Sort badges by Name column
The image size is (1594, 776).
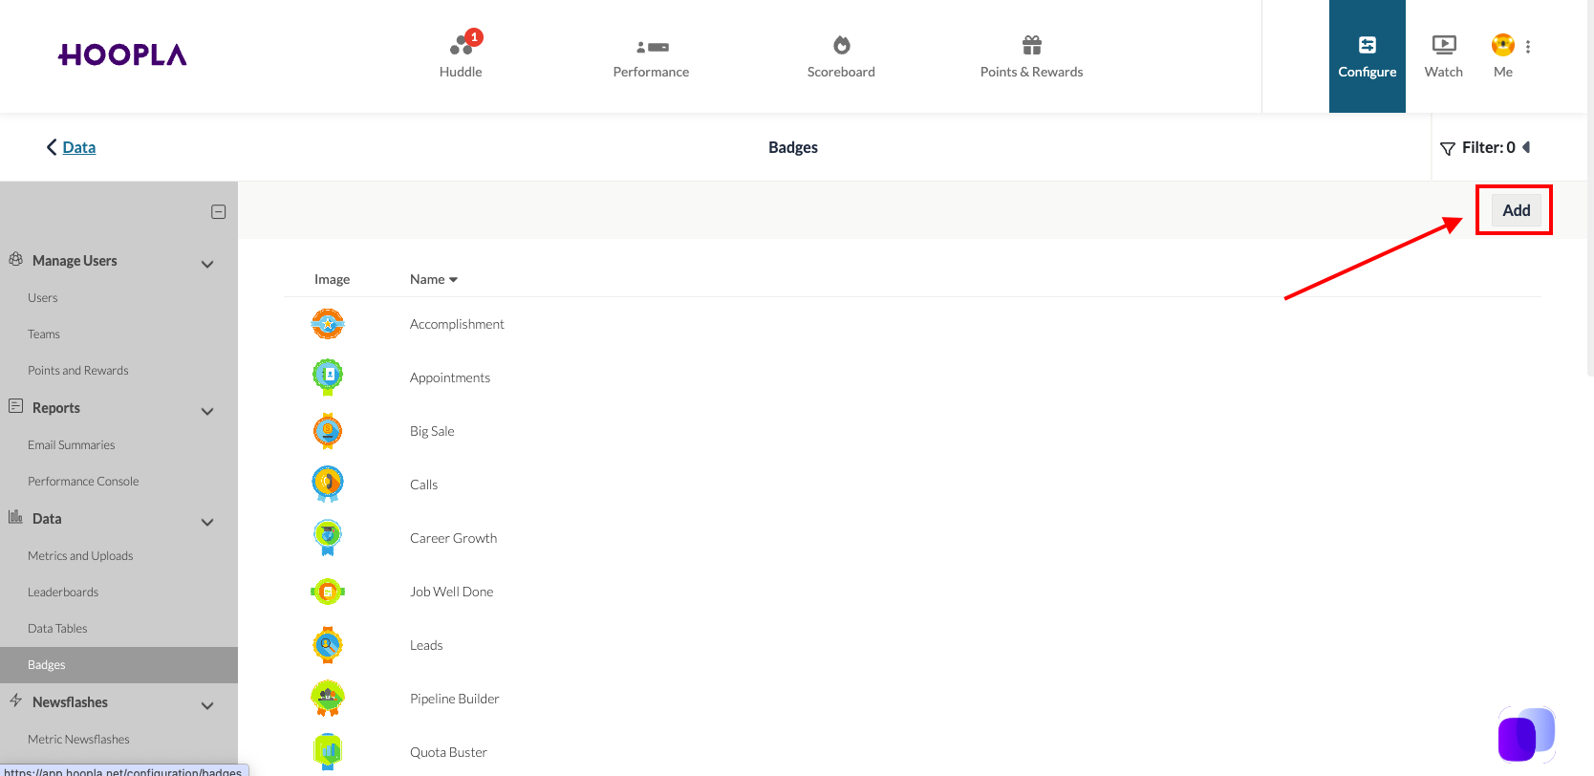click(x=434, y=279)
